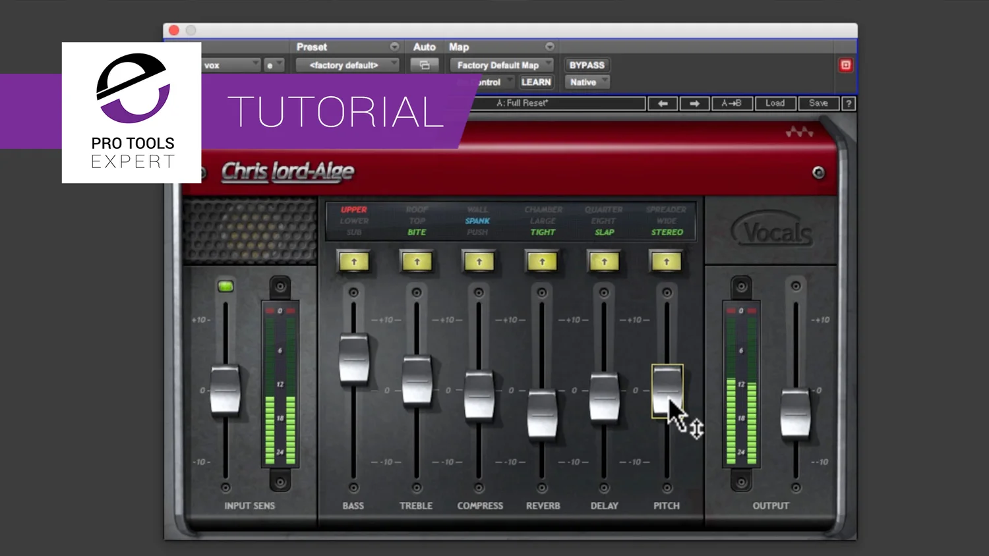
Task: Click the BYPASS button
Action: pos(587,65)
